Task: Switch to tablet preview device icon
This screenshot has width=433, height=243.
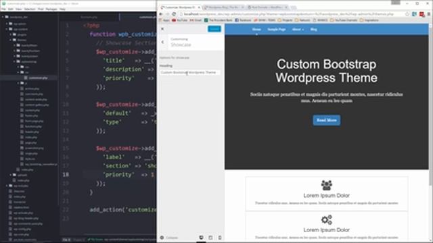Action: click(x=210, y=238)
